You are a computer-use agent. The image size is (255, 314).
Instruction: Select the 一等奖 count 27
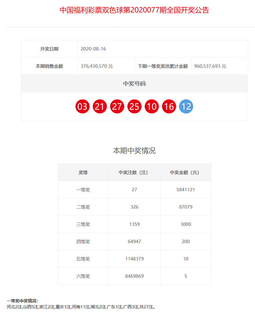tap(134, 190)
